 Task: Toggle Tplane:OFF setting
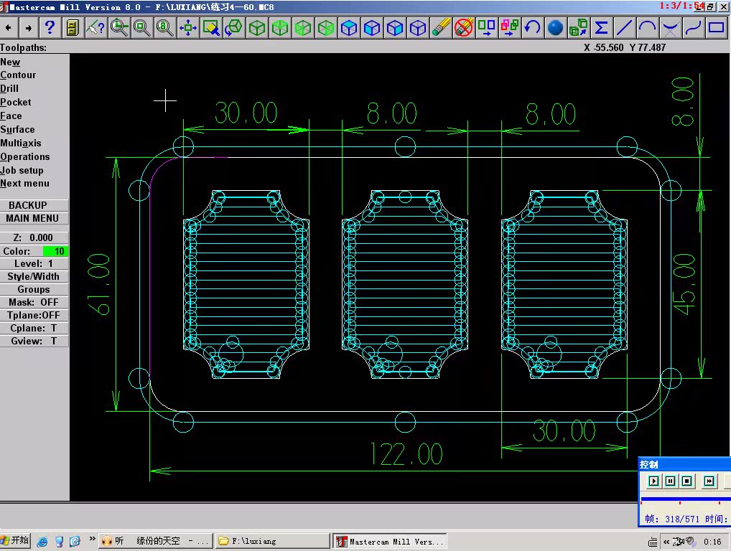click(x=34, y=316)
